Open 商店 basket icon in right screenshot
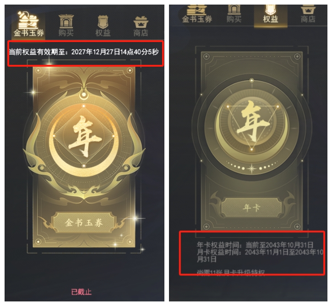 (x=308, y=10)
